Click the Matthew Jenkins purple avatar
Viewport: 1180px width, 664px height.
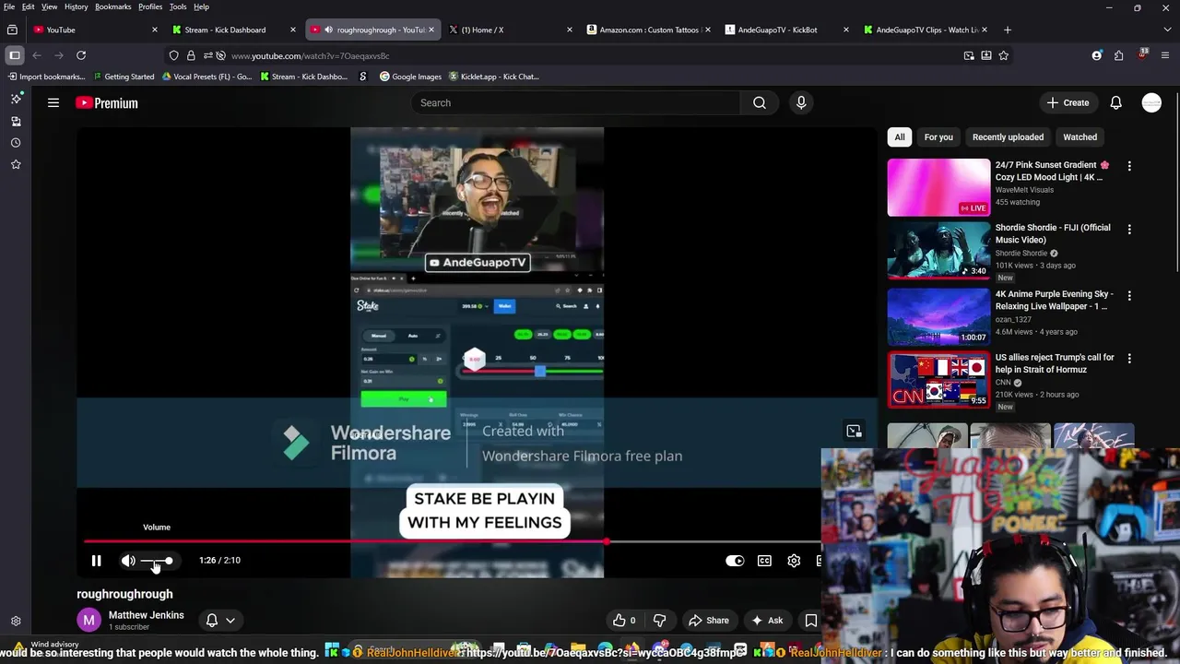pos(89,621)
